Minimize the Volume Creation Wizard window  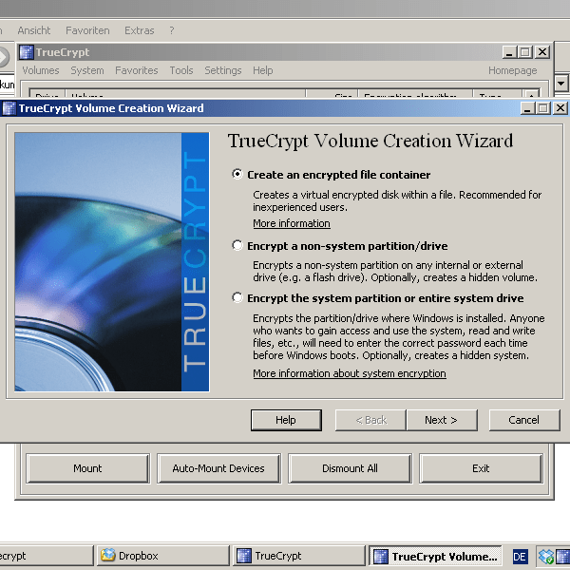click(x=527, y=108)
